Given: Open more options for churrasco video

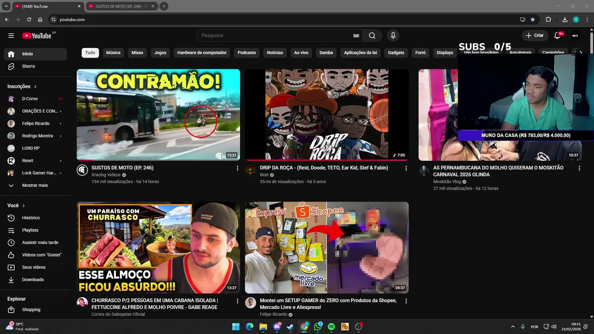Looking at the screenshot, I should tap(238, 301).
